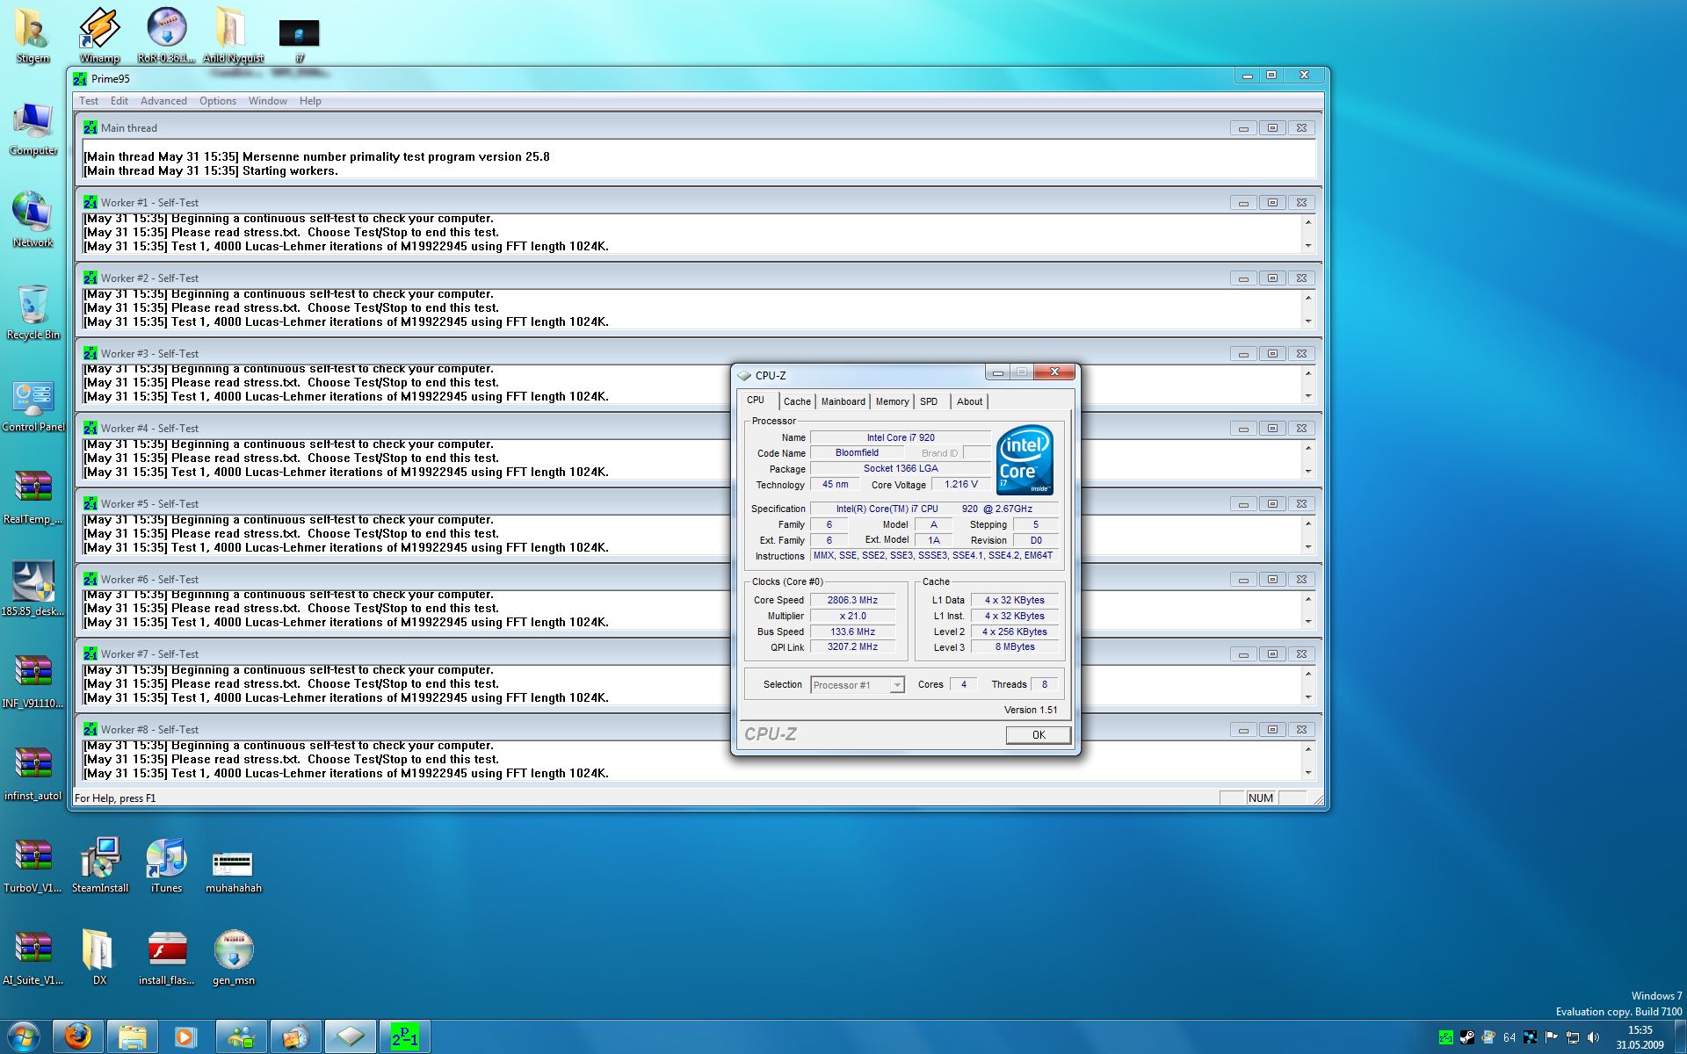
Task: Open the RealTemp archive icon
Action: coord(33,497)
